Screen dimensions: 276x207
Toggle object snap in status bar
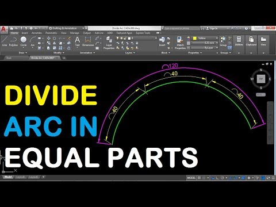pos(236,178)
